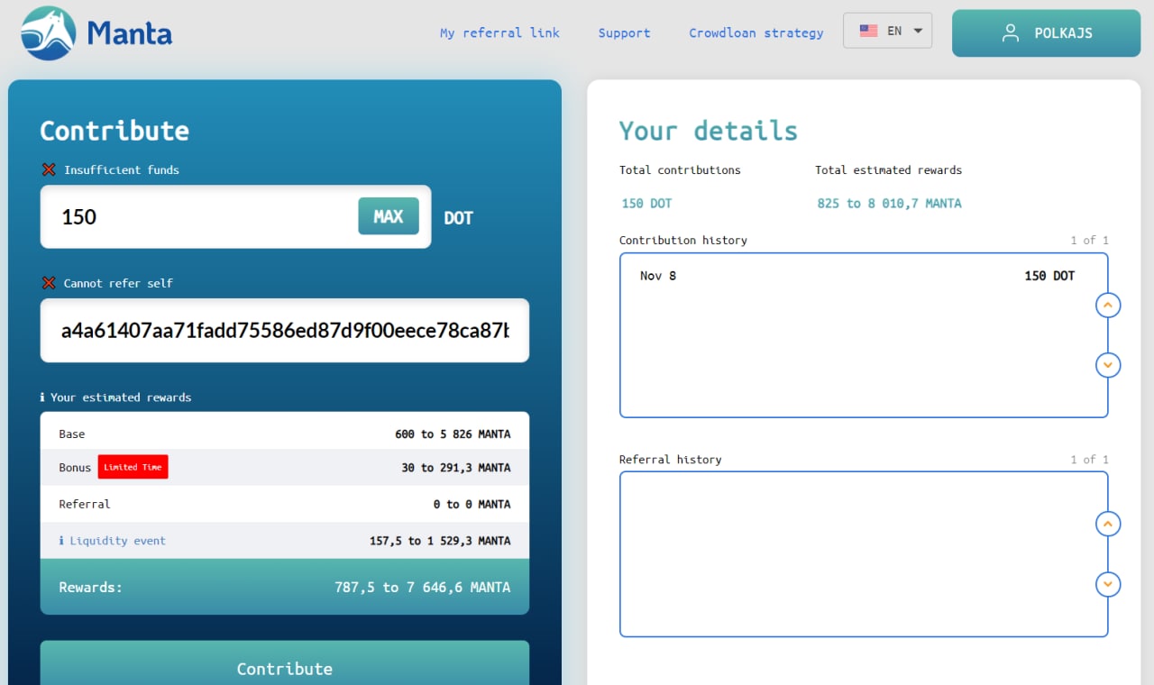Click the Limited Time badge
The width and height of the screenshot is (1154, 685).
click(133, 467)
